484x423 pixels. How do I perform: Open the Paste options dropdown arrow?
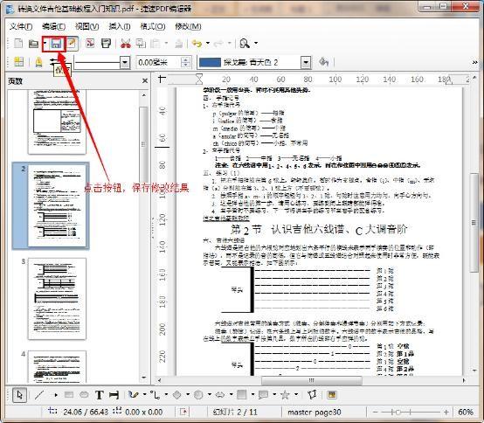point(166,43)
